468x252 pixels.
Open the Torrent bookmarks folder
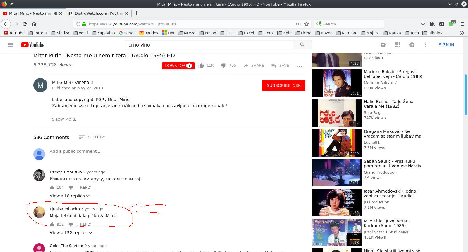37,33
